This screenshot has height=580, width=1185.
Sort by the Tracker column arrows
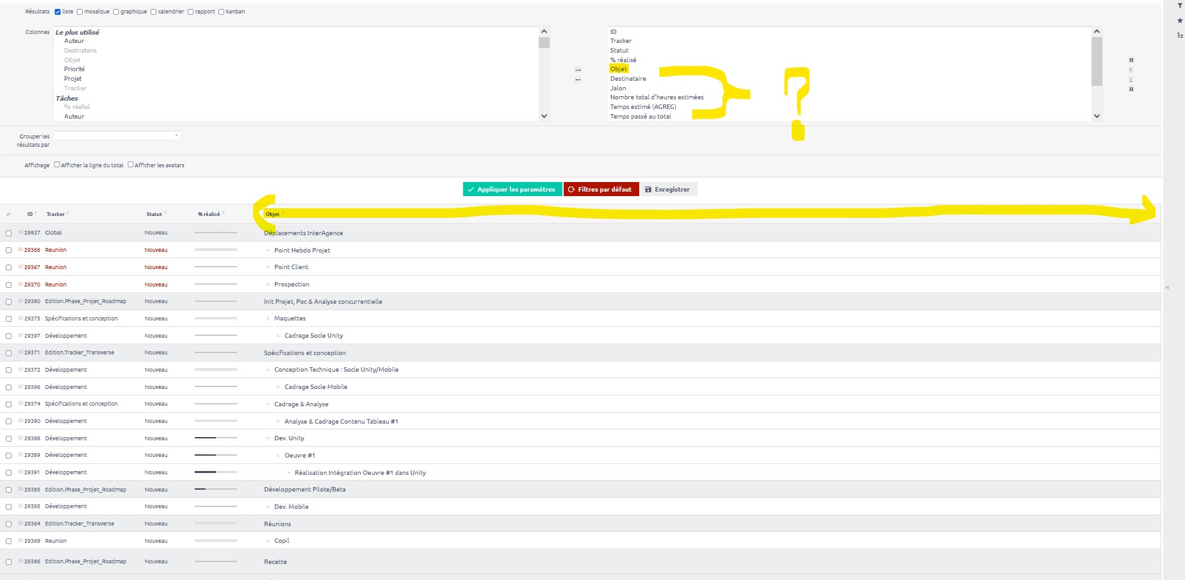click(68, 213)
